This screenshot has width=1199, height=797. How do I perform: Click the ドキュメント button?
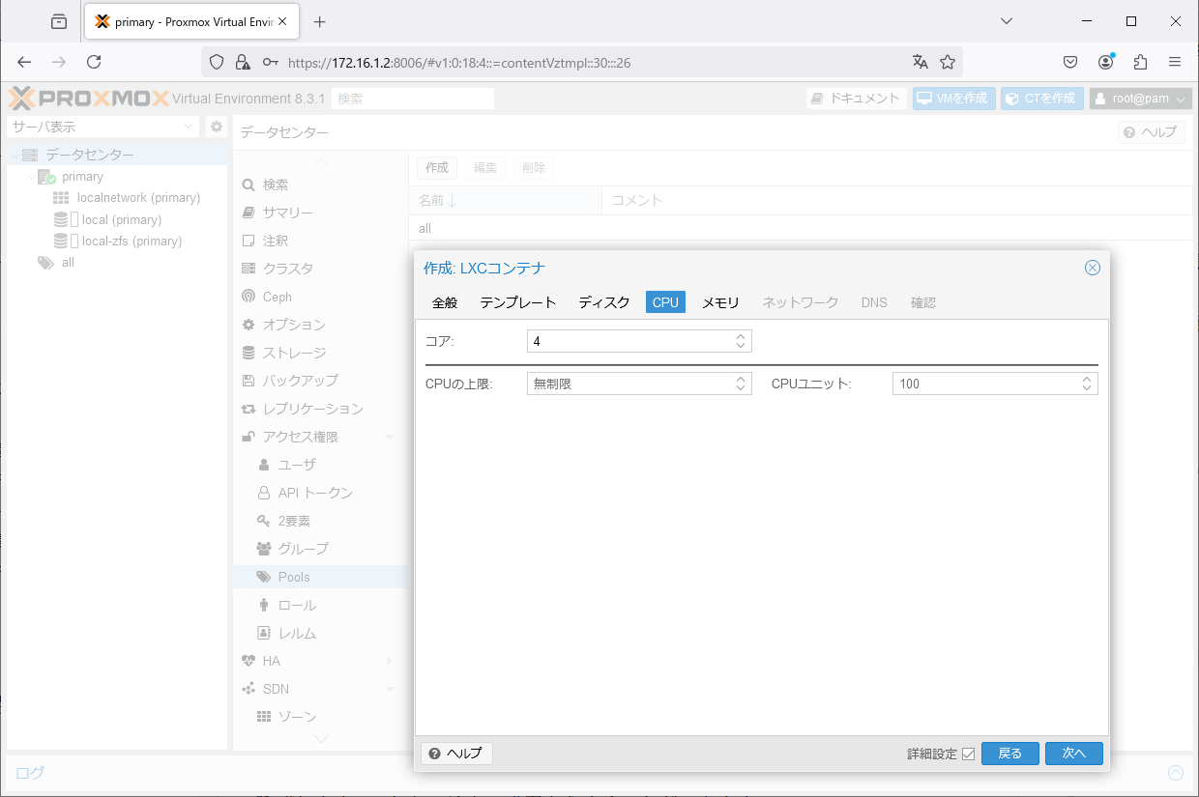point(856,99)
